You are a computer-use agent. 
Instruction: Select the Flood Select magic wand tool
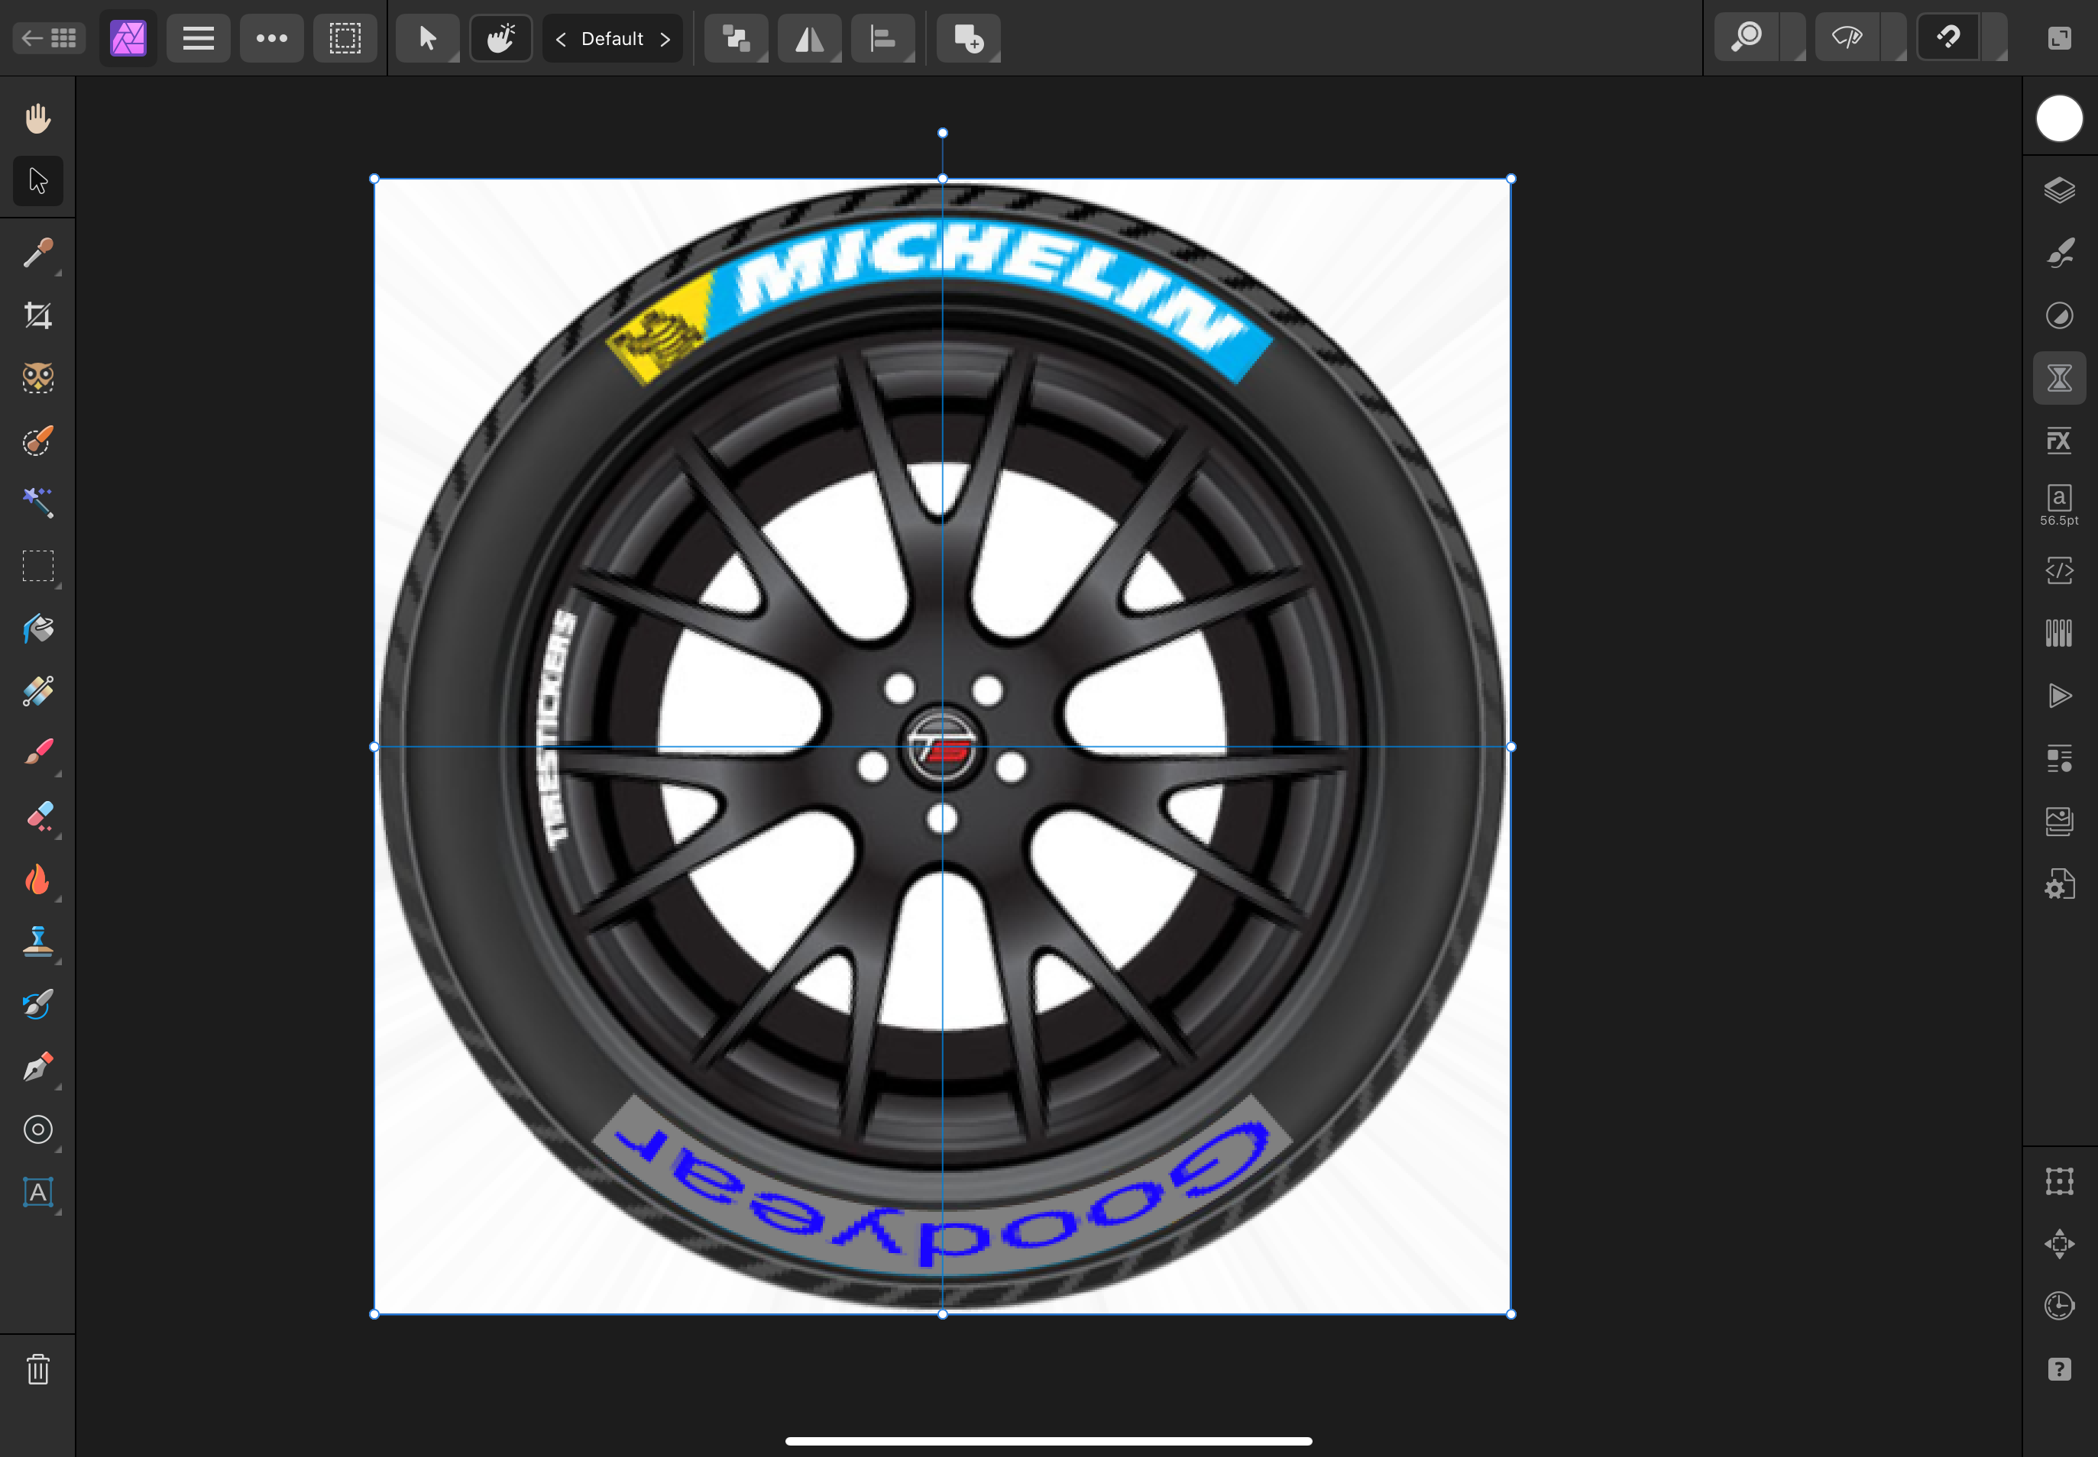tap(37, 503)
